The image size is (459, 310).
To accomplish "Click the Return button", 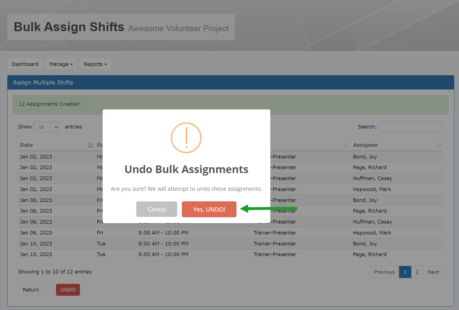I will click(31, 290).
